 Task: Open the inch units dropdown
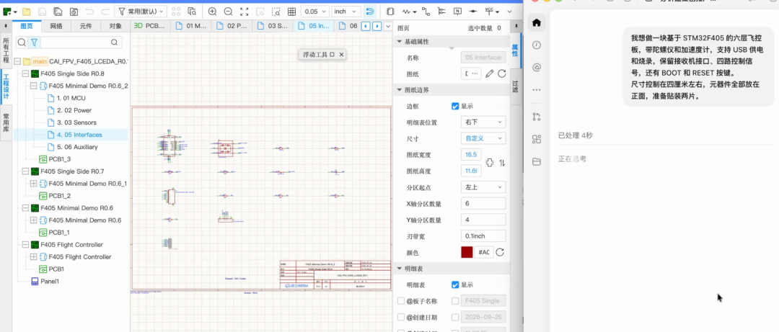tap(346, 12)
